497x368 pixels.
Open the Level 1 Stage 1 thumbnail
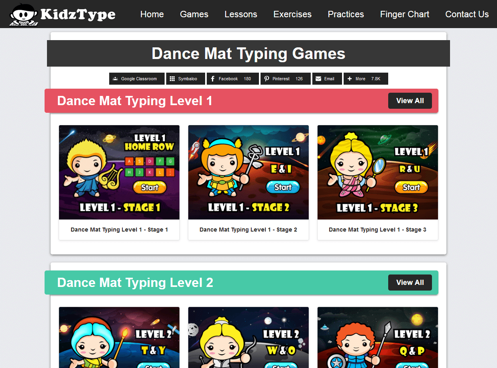click(119, 172)
